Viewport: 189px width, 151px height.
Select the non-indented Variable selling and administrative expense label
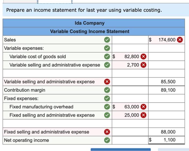pyautogui.click(x=49, y=82)
